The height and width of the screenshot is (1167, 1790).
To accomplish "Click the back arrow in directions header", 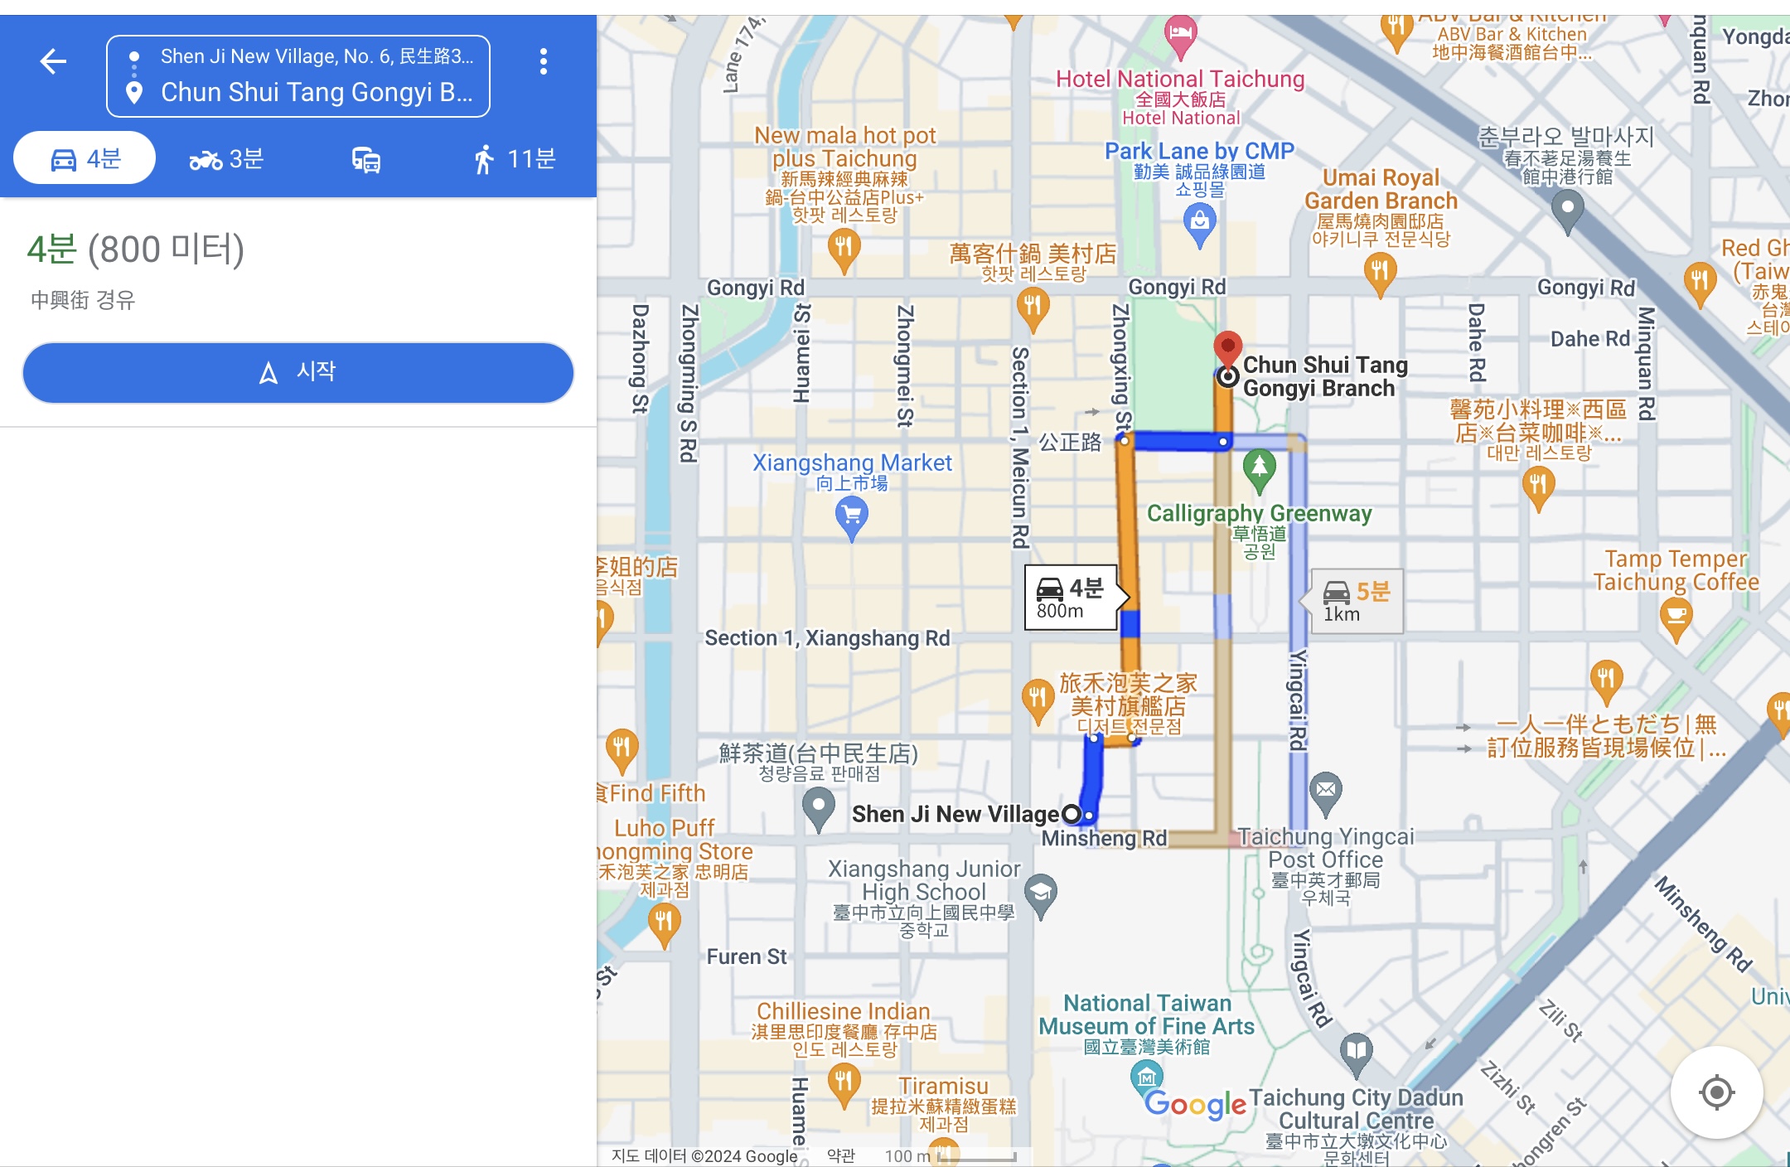I will point(53,61).
